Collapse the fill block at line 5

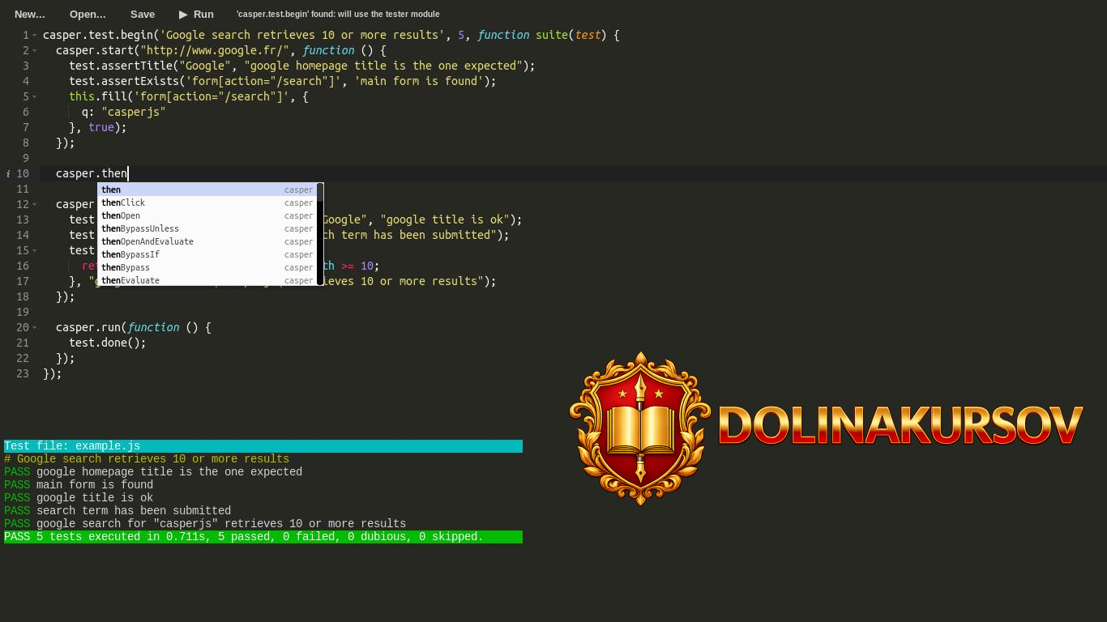point(33,96)
